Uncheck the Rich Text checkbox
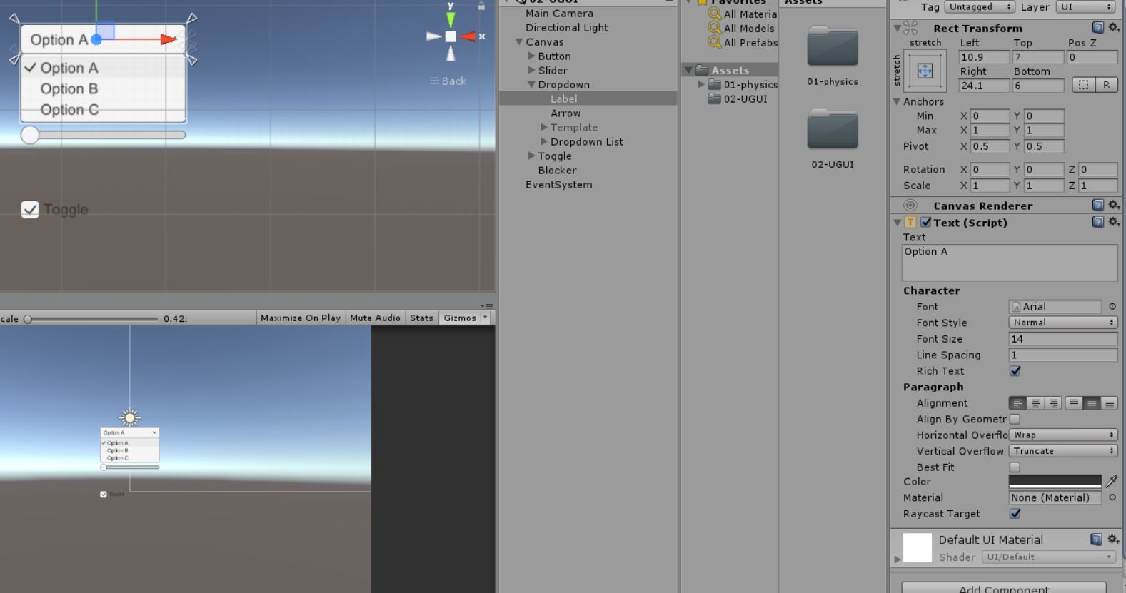Image resolution: width=1126 pixels, height=593 pixels. (1015, 371)
